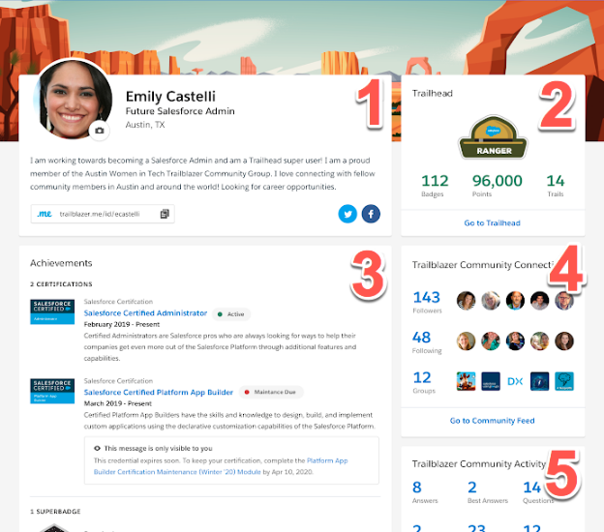This screenshot has width=604, height=532.
Task: Click Emily Castelli's profile photo
Action: [x=74, y=99]
